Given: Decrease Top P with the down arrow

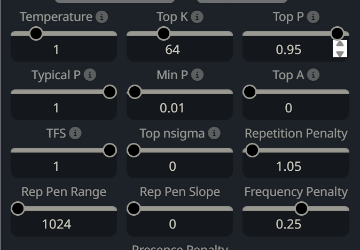Looking at the screenshot, I should (x=340, y=53).
